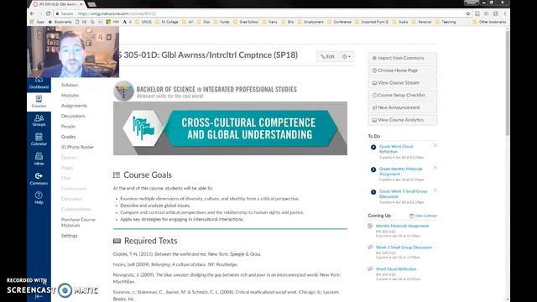The width and height of the screenshot is (537, 302).
Task: Open Quizzes in the course menu
Action: pos(69,158)
